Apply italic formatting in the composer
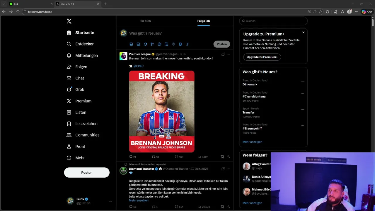375x211 pixels. point(187,44)
